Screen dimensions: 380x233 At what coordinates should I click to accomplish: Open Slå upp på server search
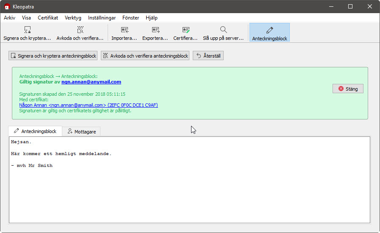click(223, 33)
